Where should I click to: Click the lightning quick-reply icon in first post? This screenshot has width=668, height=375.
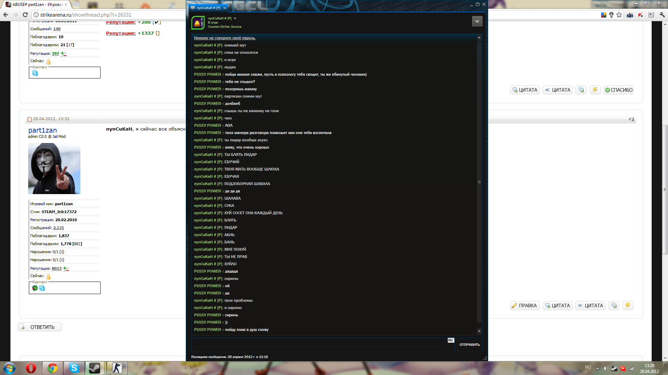tap(595, 90)
